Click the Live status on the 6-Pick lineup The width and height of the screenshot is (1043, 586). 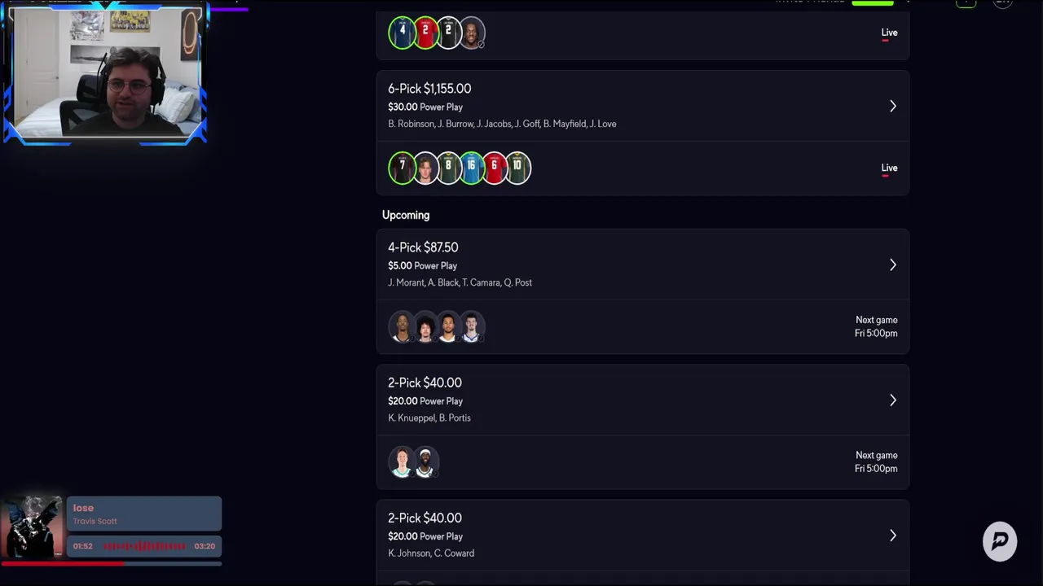point(889,168)
